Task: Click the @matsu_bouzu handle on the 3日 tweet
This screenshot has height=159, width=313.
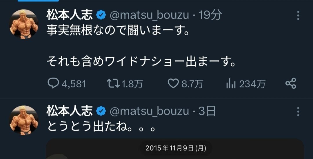Action: click(x=149, y=112)
